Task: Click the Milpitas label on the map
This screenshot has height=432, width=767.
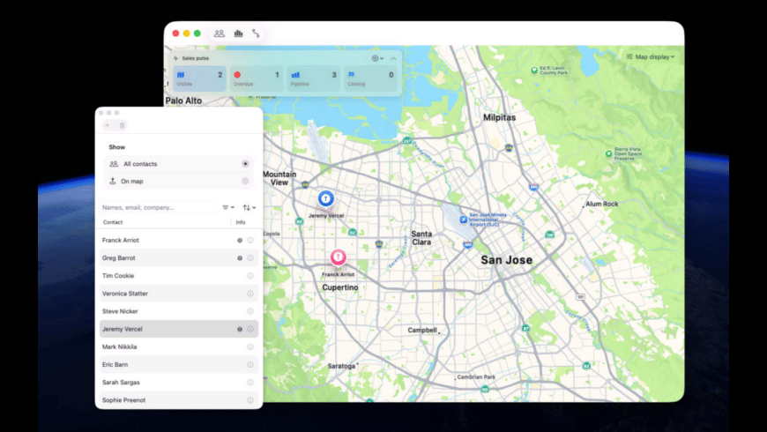Action: (x=499, y=117)
